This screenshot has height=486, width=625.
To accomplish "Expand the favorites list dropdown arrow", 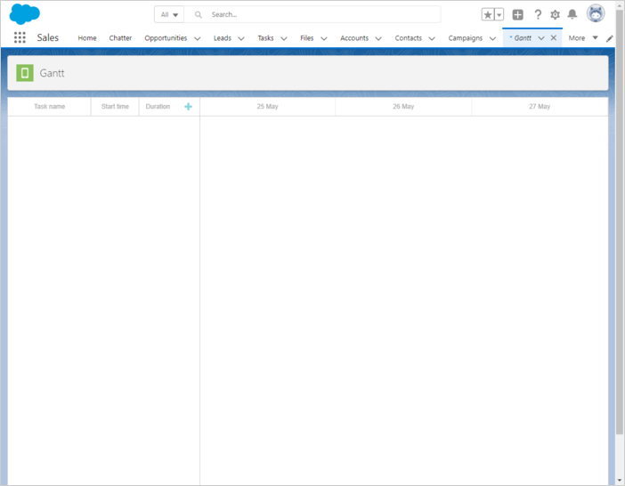I will [499, 14].
